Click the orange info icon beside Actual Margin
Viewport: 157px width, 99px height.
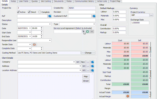(128, 96)
